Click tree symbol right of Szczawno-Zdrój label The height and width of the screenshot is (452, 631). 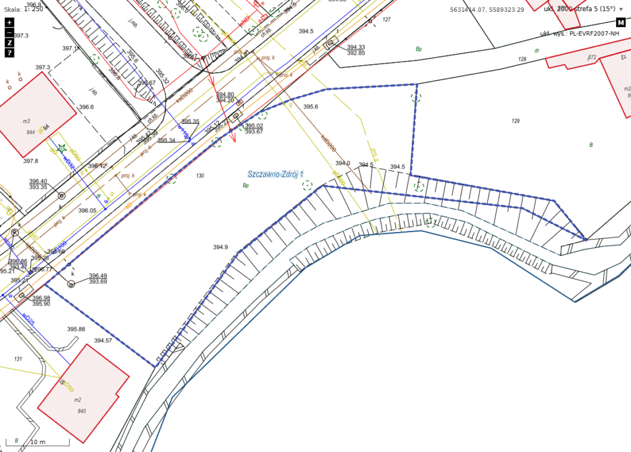(x=307, y=185)
